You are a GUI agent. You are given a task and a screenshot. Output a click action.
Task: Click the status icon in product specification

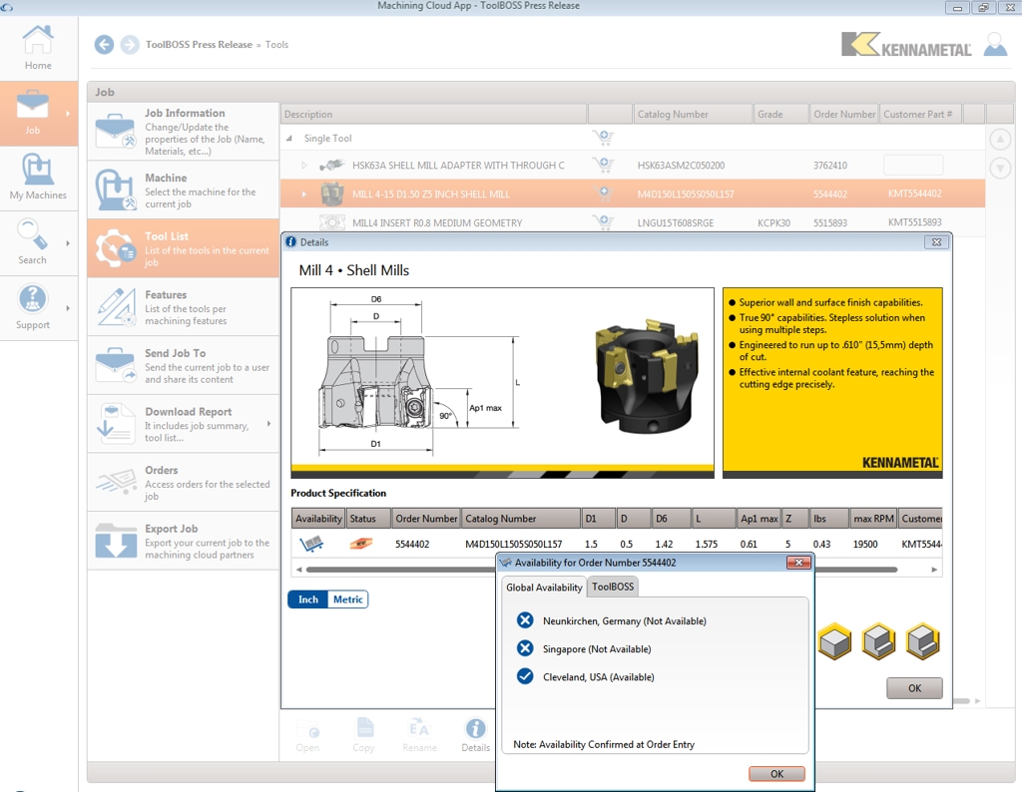pos(361,544)
